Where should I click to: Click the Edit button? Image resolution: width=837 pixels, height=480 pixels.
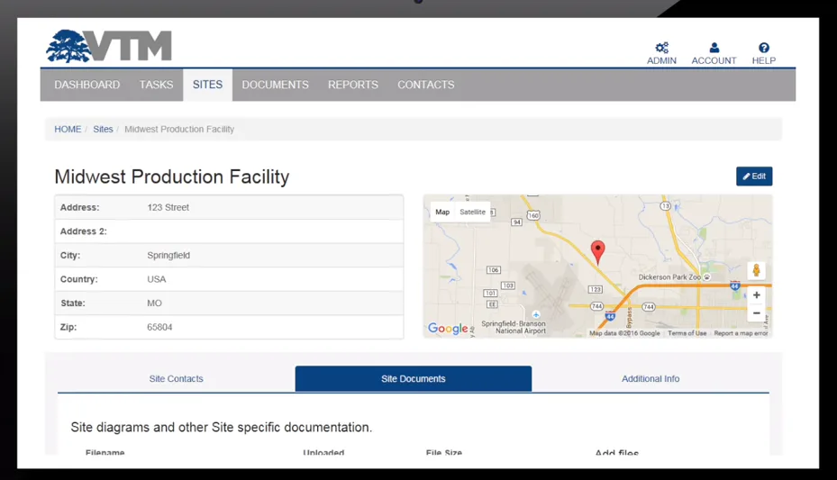[754, 176]
